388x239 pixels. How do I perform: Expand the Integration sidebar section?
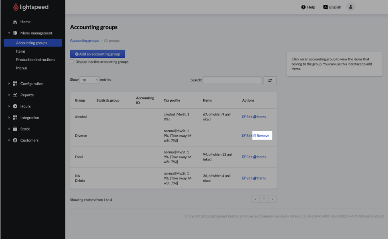click(29, 118)
